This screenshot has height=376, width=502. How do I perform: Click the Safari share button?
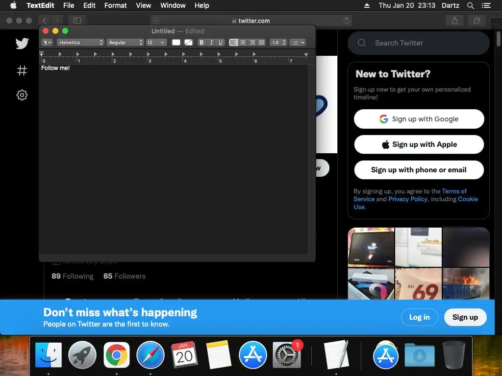pos(454,21)
